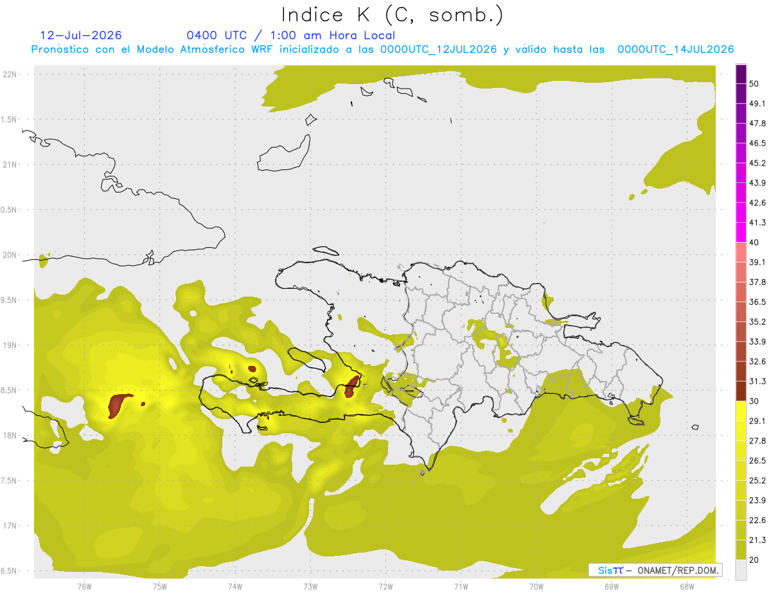Click longitude label '70W'
This screenshot has height=595, width=771.
click(536, 586)
